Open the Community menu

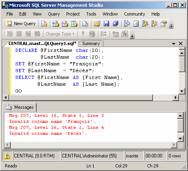[x=135, y=14]
